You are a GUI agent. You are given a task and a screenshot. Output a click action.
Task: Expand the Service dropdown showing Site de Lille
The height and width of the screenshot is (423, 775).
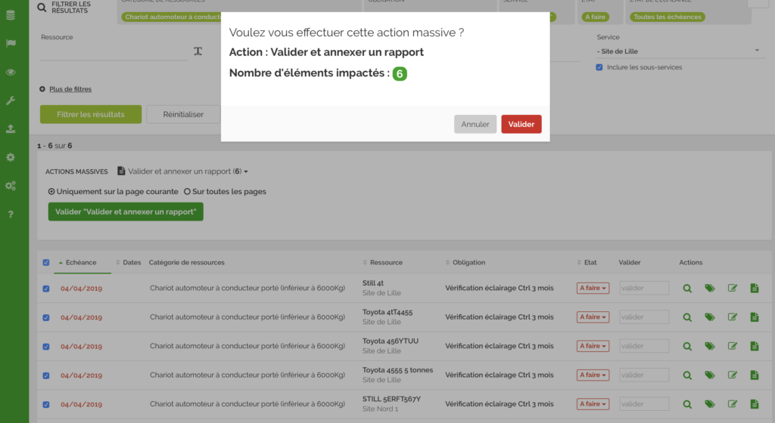point(677,51)
